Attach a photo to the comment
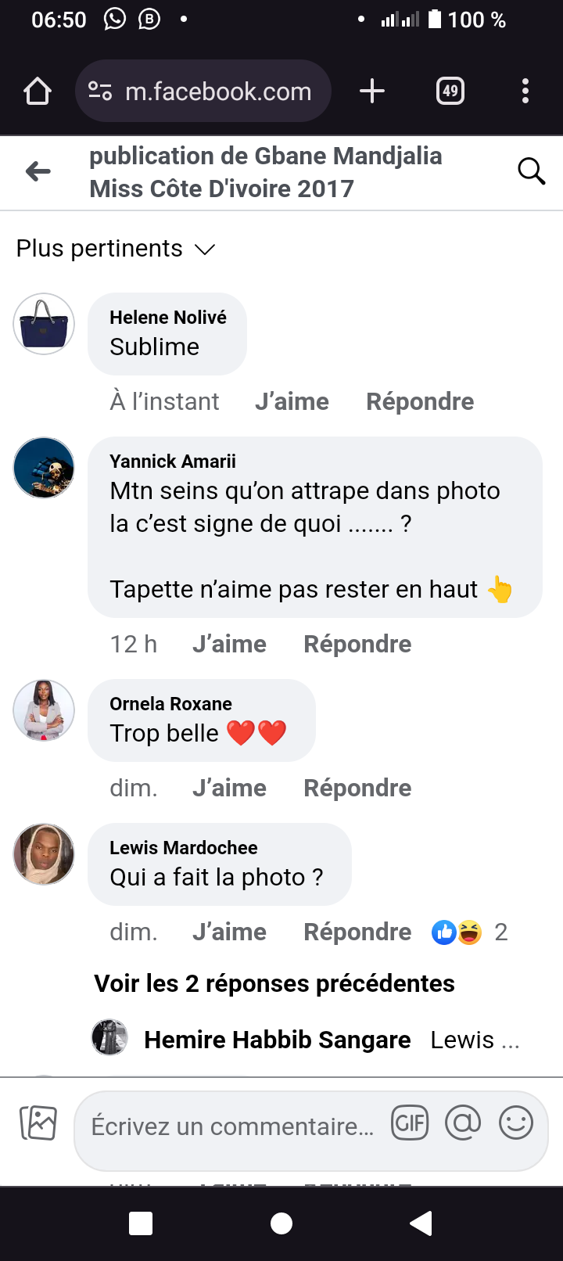Screen dimensions: 563x1261 coord(38,1123)
